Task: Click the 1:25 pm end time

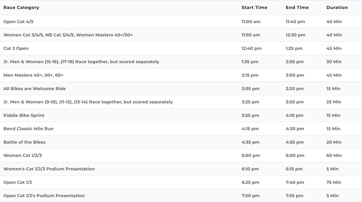Action: [294, 48]
